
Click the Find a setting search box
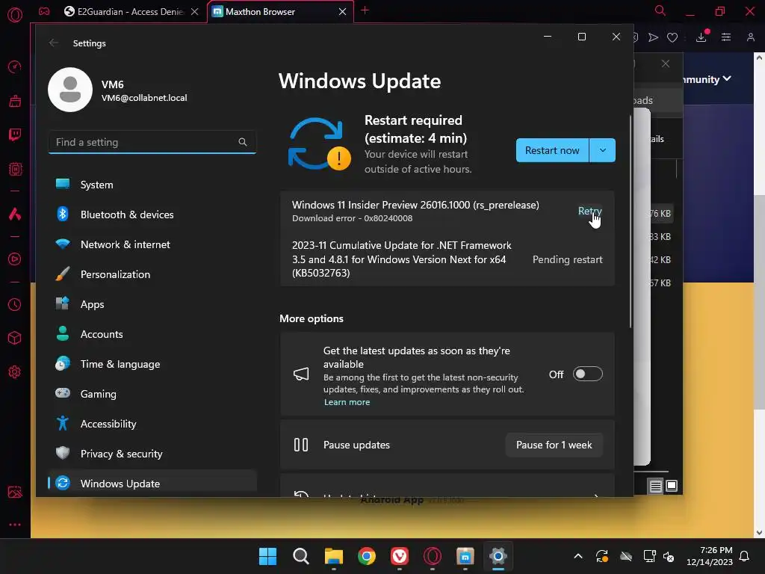(152, 142)
